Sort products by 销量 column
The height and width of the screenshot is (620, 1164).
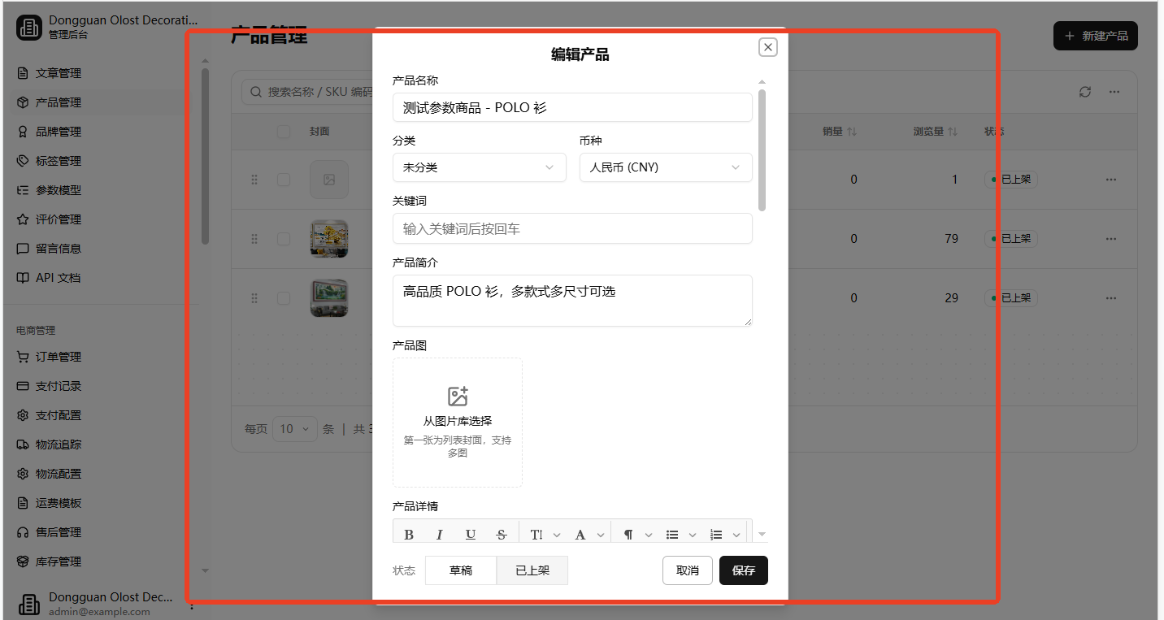pyautogui.click(x=840, y=132)
